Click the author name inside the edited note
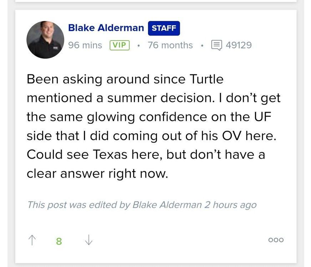311x267 pixels. click(167, 205)
